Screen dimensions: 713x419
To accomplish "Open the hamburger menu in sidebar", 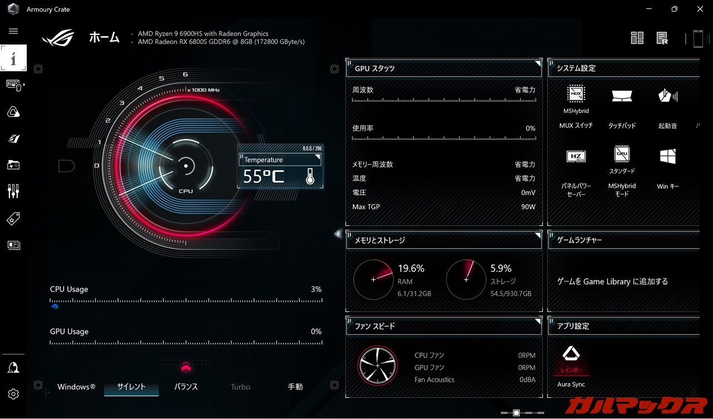I will pyautogui.click(x=13, y=32).
